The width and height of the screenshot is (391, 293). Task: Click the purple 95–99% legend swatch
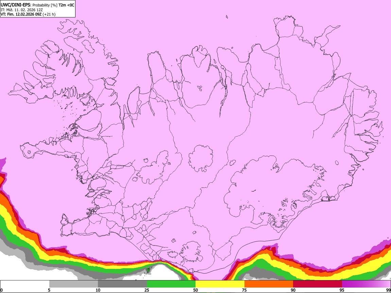point(366,284)
